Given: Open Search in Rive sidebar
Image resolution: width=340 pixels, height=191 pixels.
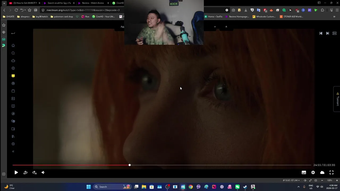Looking at the screenshot, I should point(13,53).
